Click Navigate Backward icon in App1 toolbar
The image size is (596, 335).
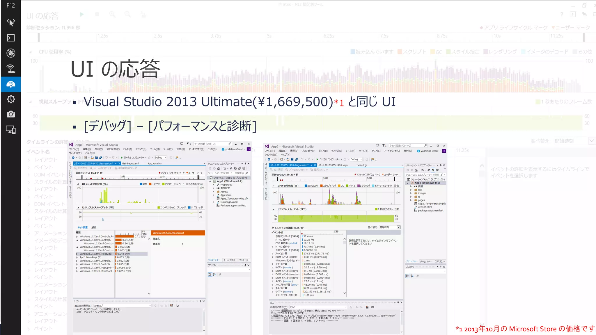click(73, 158)
